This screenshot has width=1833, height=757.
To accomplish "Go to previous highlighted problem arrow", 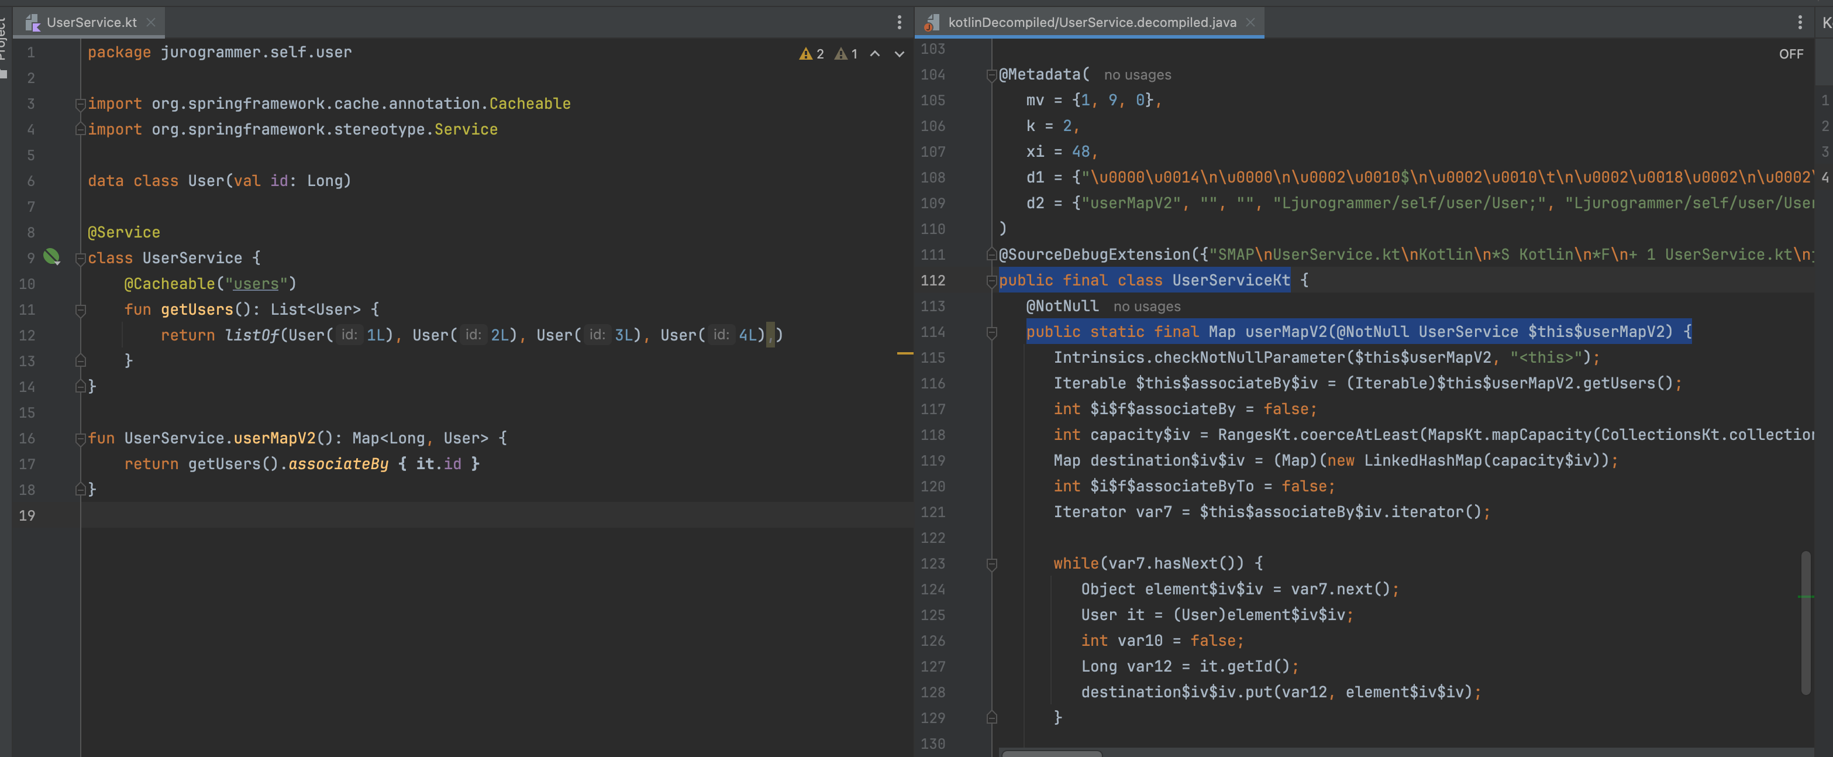I will pos(875,54).
